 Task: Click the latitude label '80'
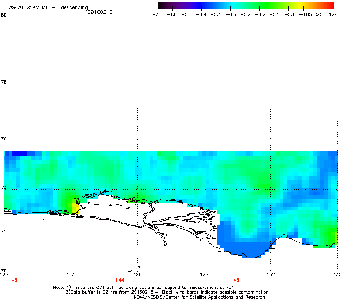pyautogui.click(x=4, y=15)
